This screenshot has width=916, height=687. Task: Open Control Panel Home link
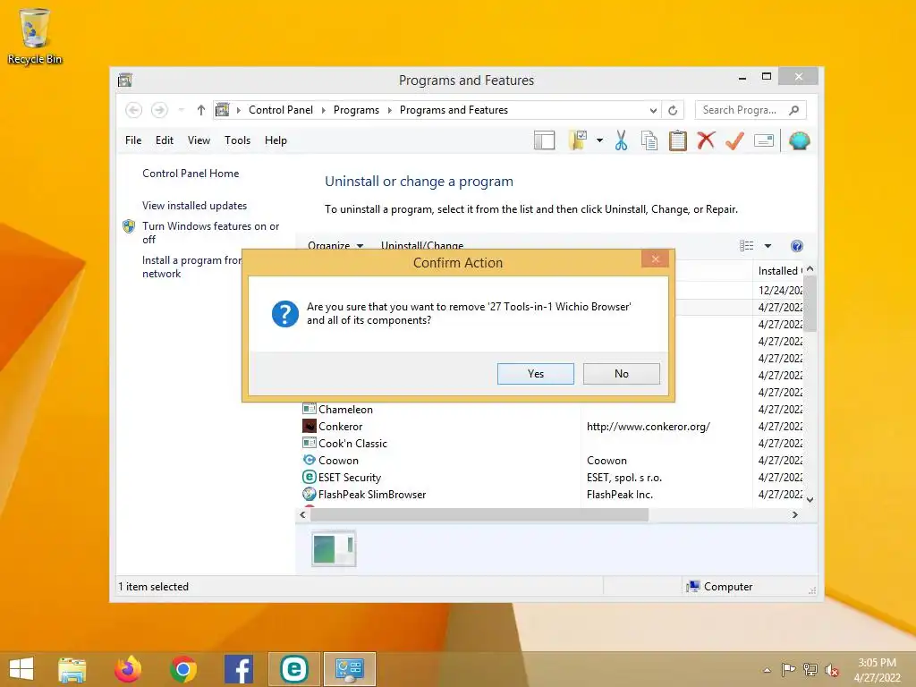[191, 174]
